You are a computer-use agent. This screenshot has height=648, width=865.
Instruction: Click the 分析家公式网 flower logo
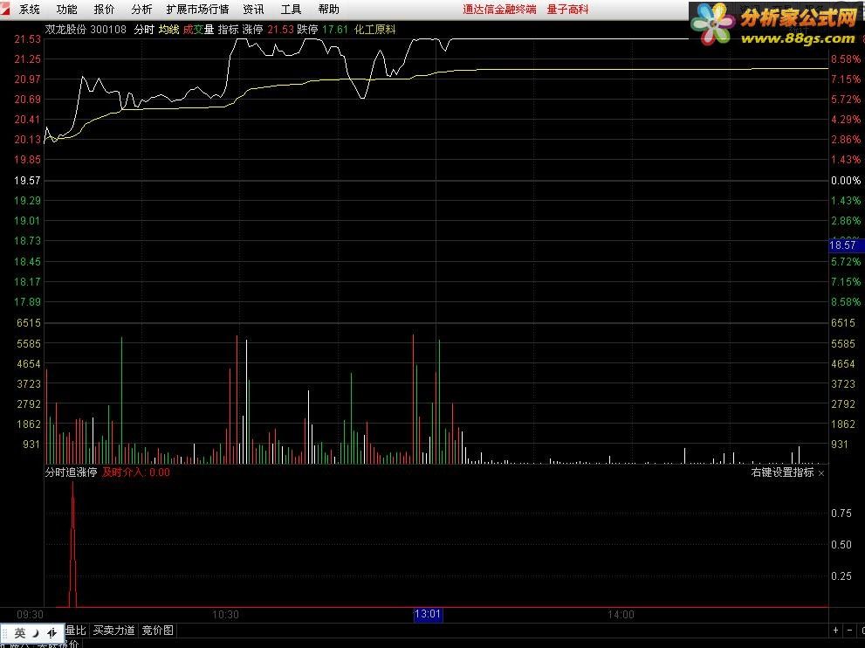[713, 24]
